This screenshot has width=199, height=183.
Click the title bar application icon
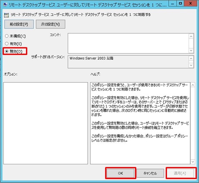coord(5,5)
